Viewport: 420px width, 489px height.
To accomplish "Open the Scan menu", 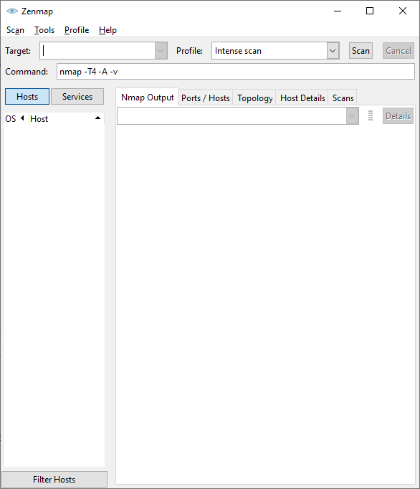I will pos(15,30).
